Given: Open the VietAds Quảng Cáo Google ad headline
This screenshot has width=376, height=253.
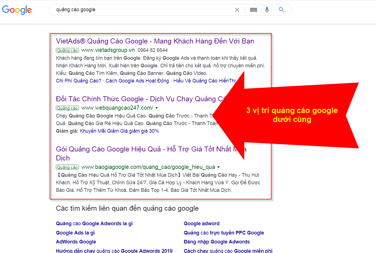Looking at the screenshot, I should click(x=154, y=41).
